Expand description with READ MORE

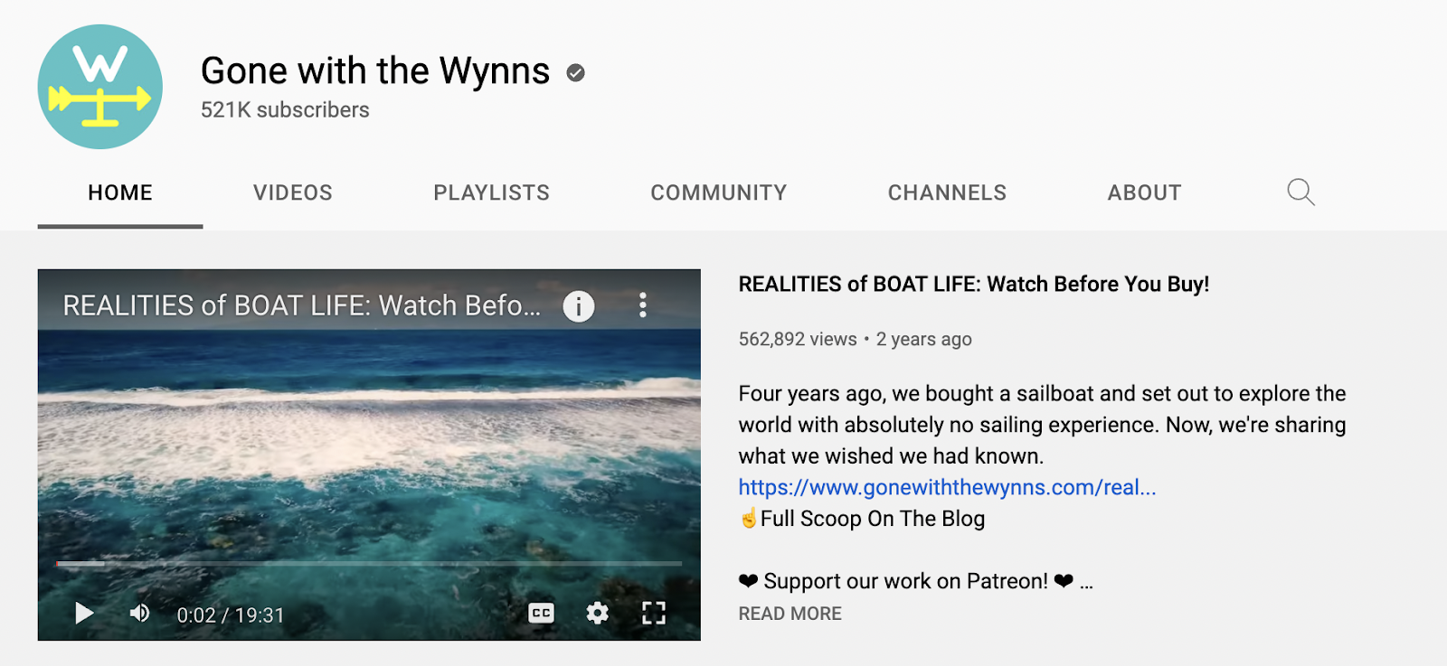[x=790, y=614]
